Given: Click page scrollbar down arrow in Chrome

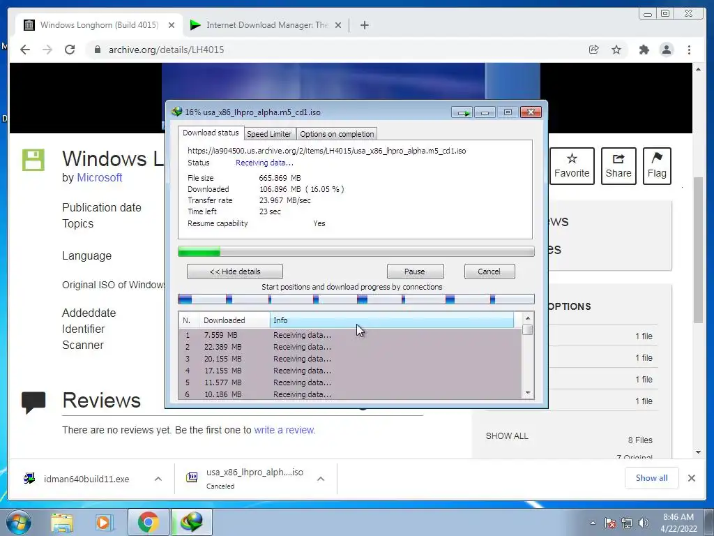Looking at the screenshot, I should tap(698, 452).
